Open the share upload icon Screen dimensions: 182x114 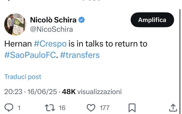click(x=173, y=108)
